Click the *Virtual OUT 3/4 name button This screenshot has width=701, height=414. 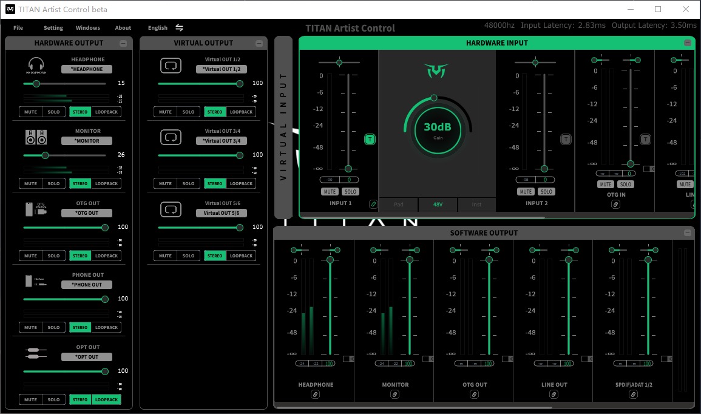pos(222,141)
